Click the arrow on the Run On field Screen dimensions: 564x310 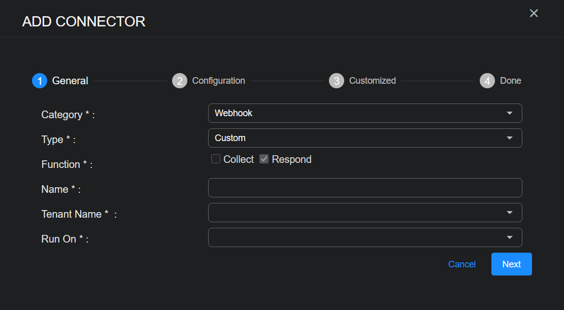point(510,237)
